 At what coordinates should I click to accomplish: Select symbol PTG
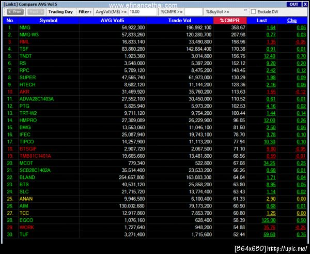(24, 106)
